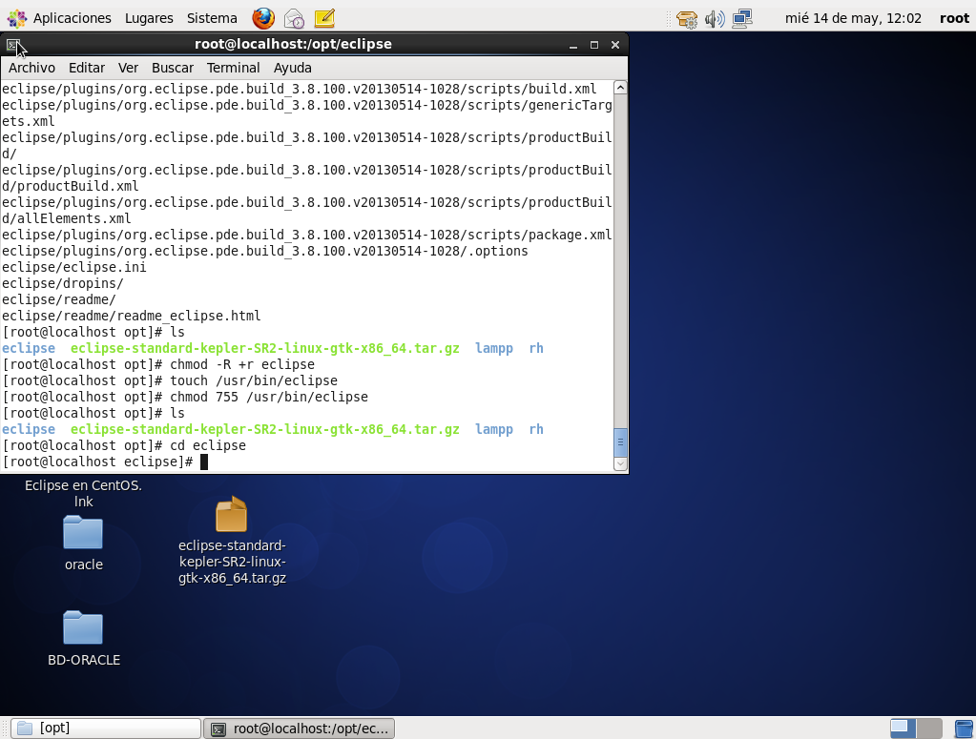This screenshot has height=739, width=976.
Task: Open the Ayuda menu in terminal
Action: 293,68
